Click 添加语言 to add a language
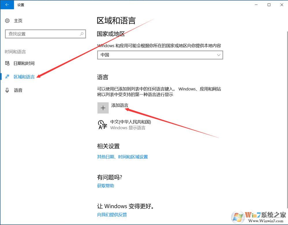The height and width of the screenshot is (225, 288). [x=120, y=105]
